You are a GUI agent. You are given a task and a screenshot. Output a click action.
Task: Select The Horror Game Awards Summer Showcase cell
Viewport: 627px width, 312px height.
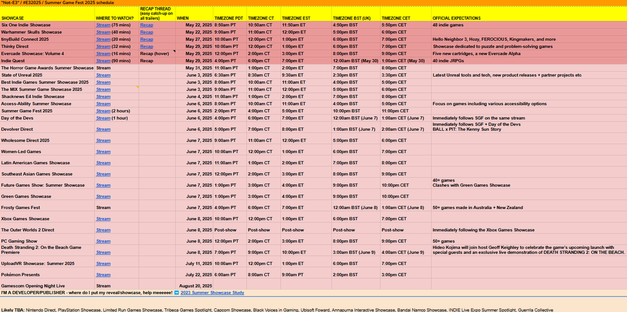tap(47, 68)
